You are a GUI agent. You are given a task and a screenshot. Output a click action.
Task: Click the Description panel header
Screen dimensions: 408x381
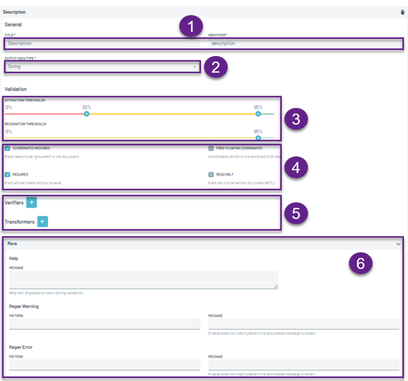pos(183,12)
